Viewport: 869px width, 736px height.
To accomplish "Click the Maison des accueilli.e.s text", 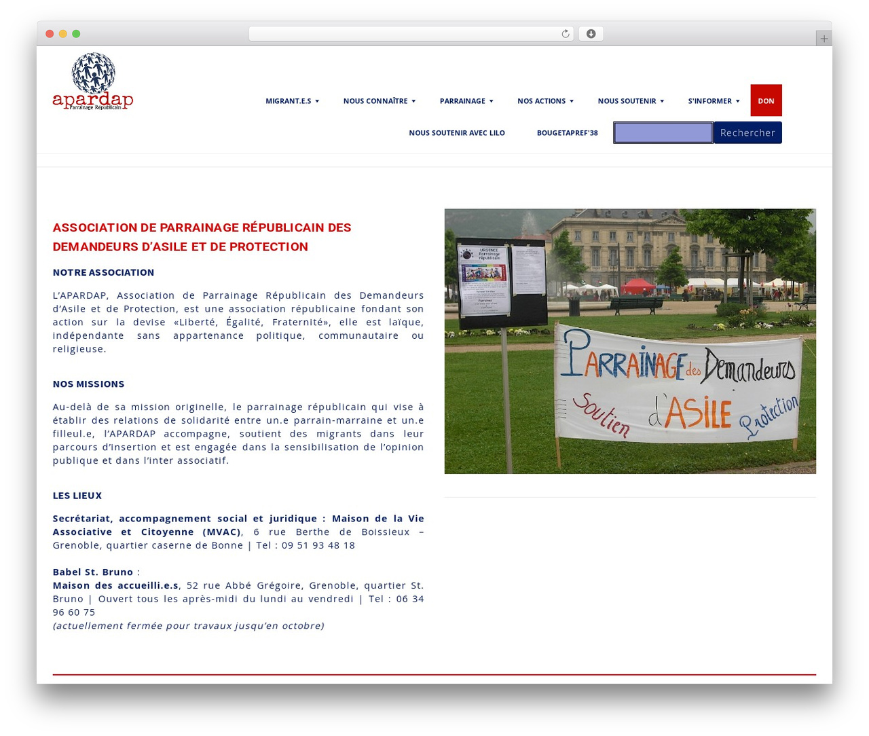I will click(115, 585).
